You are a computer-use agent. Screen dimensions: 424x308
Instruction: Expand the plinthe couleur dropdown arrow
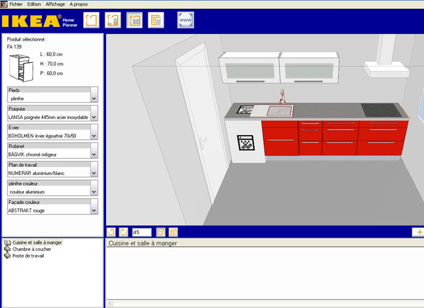pyautogui.click(x=94, y=188)
